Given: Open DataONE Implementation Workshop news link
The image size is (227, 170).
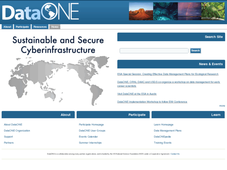Looking at the screenshot, I should pos(152,102).
